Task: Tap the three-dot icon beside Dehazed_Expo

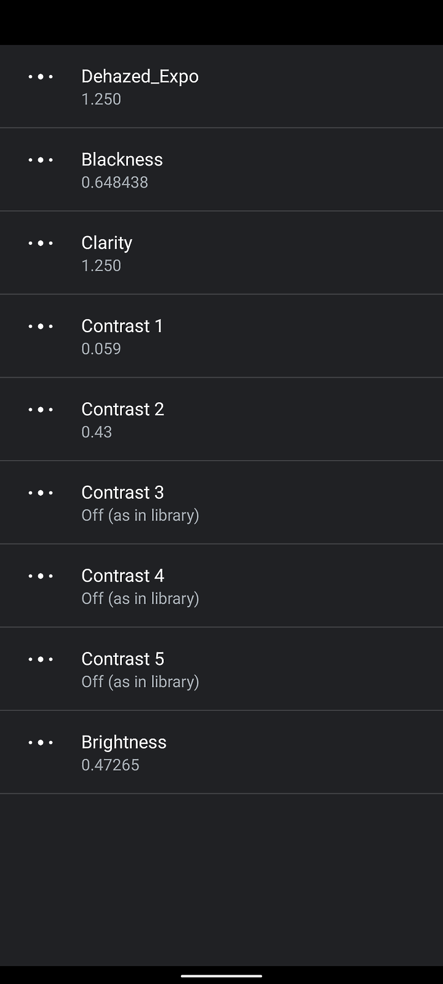Action: tap(41, 77)
